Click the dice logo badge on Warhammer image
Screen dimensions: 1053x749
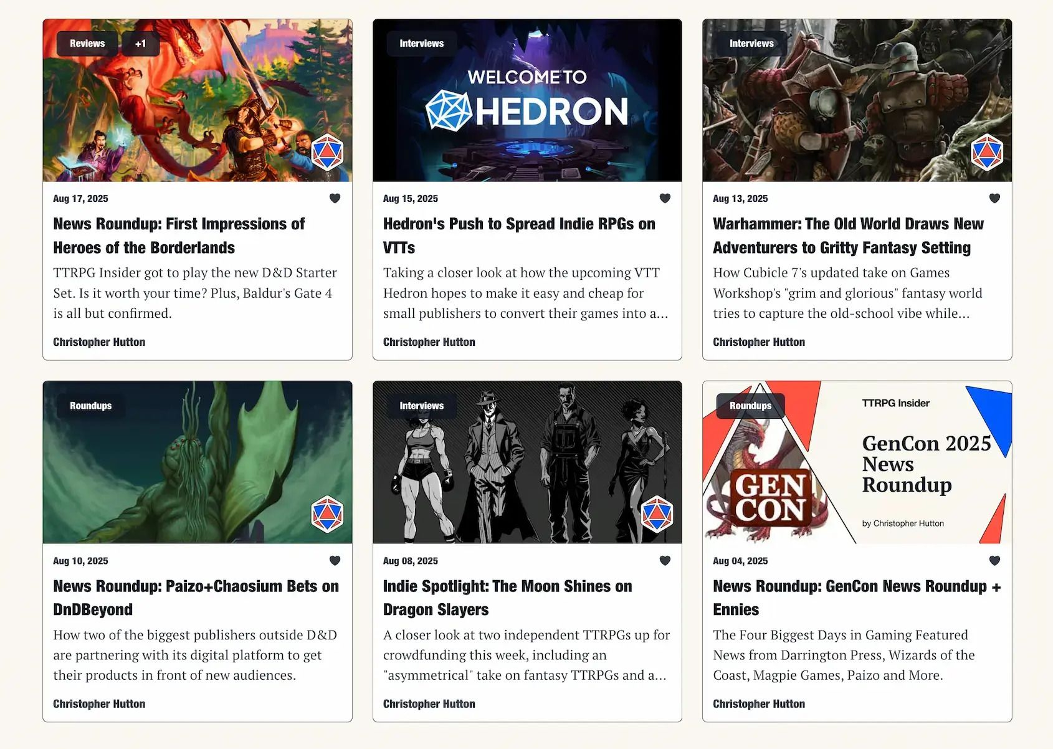point(987,152)
